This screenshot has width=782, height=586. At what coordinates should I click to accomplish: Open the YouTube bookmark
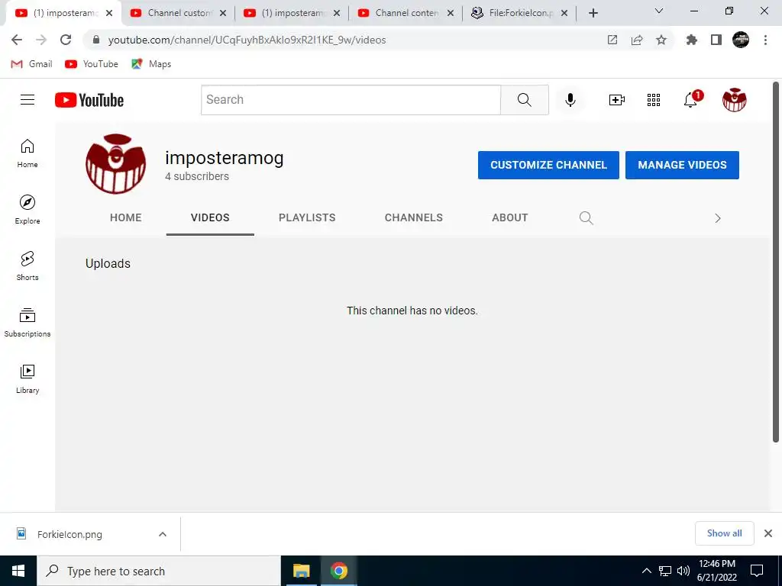click(x=92, y=64)
